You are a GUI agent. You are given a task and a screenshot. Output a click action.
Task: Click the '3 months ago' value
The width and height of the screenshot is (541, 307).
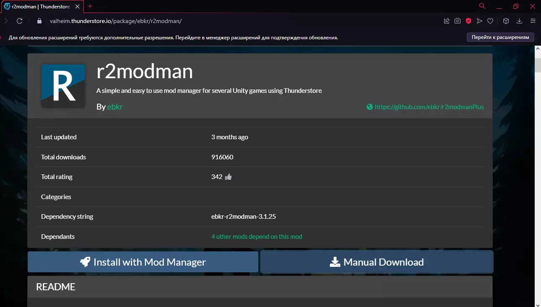[230, 137]
